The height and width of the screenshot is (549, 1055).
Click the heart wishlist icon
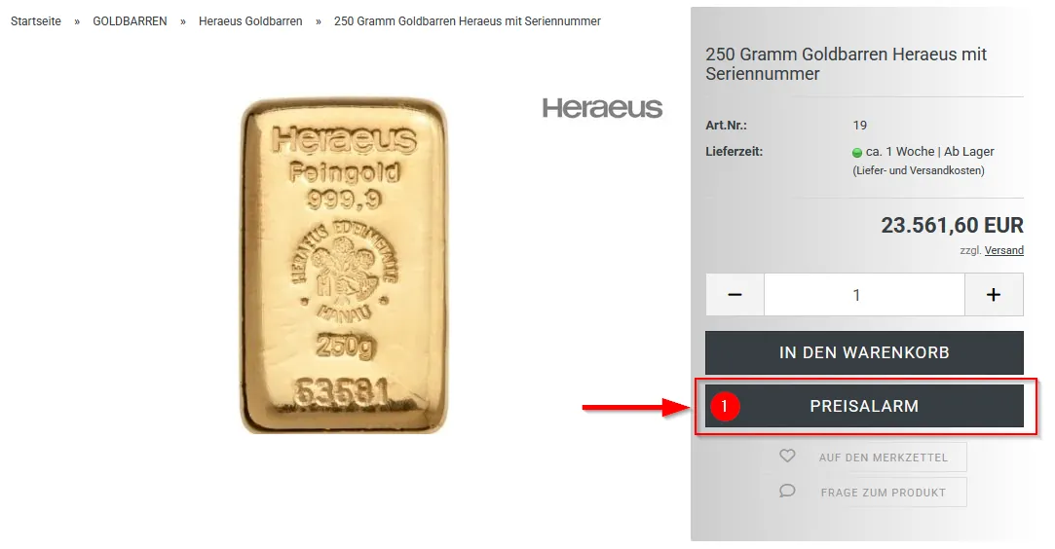[x=787, y=457]
